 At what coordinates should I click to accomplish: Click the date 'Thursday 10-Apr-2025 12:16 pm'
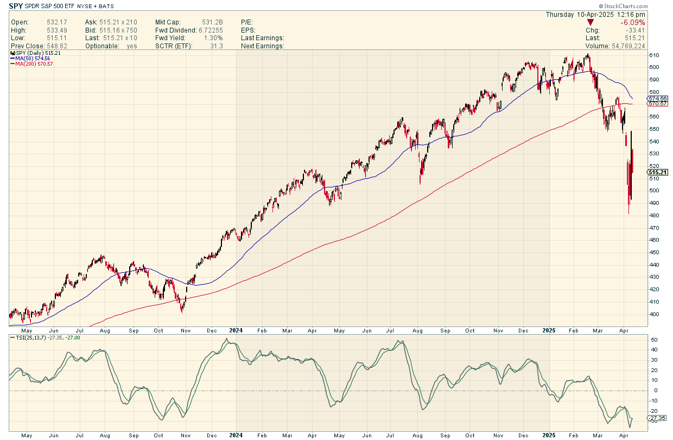point(595,14)
